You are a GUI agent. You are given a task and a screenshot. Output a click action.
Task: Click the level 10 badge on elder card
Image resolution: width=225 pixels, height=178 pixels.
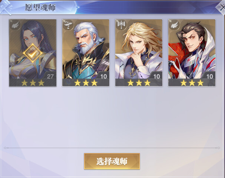(103, 76)
